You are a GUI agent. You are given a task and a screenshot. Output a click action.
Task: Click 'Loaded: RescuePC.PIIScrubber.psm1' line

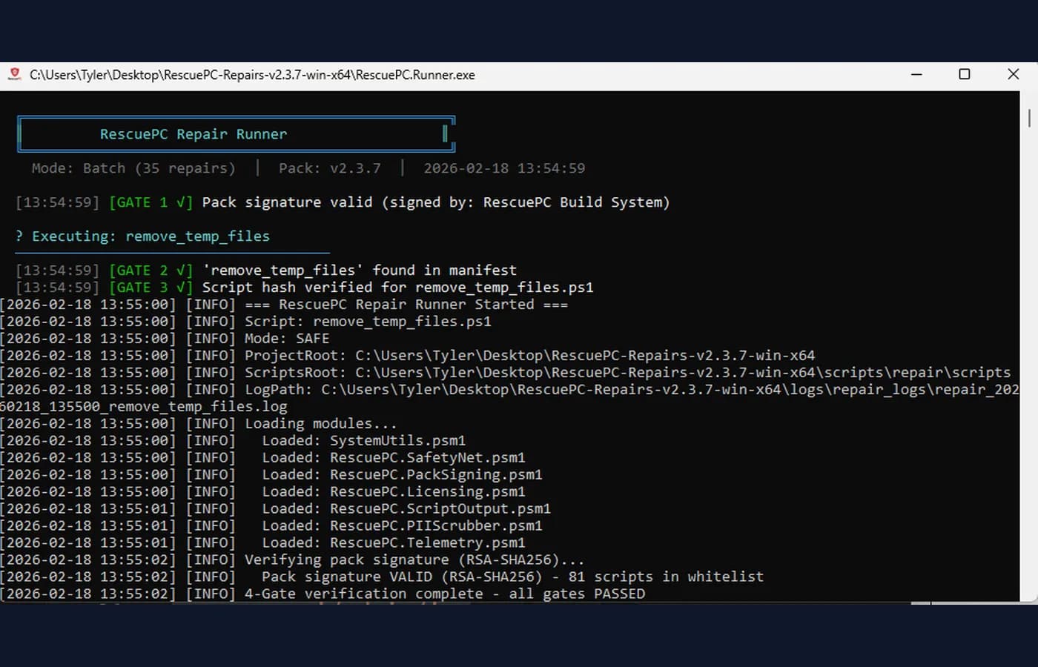click(x=271, y=526)
